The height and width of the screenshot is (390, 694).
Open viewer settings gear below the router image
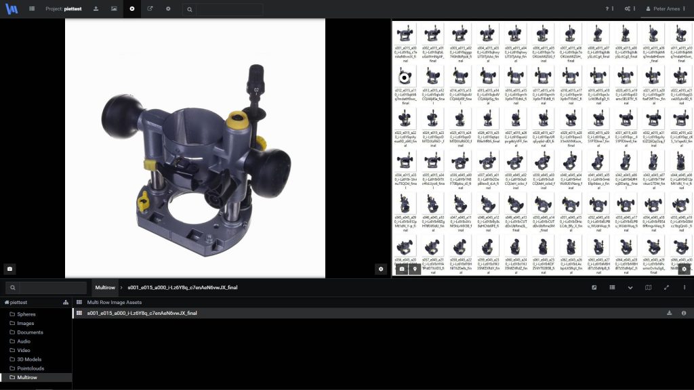pos(381,269)
